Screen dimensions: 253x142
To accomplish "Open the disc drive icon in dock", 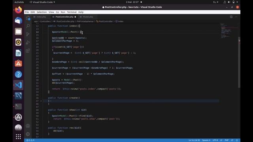I will click(x=19, y=128).
